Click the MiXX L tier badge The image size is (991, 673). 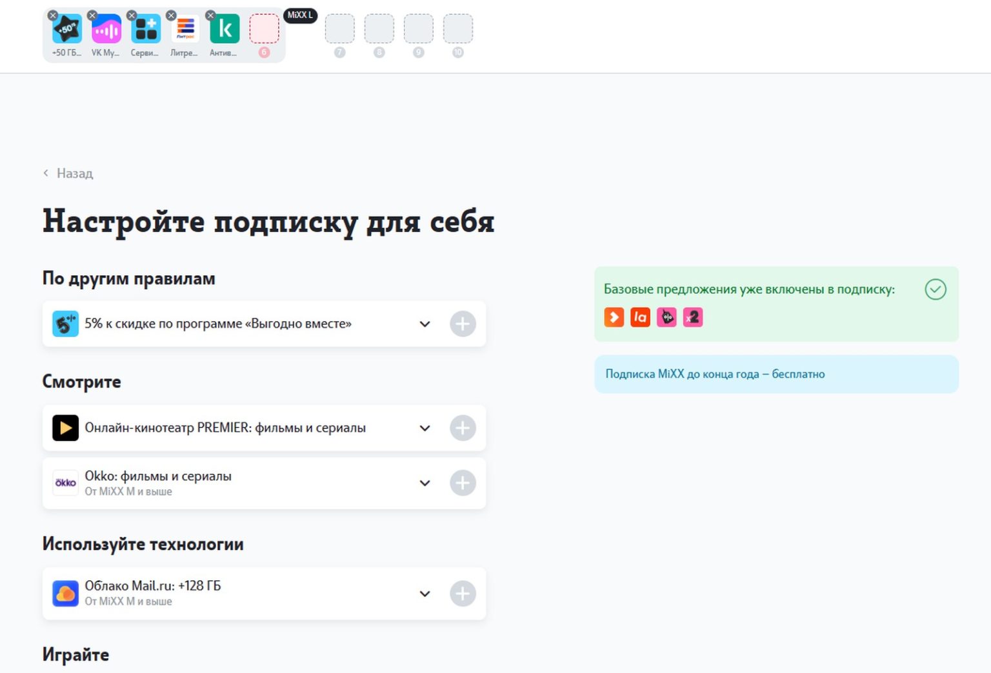300,15
